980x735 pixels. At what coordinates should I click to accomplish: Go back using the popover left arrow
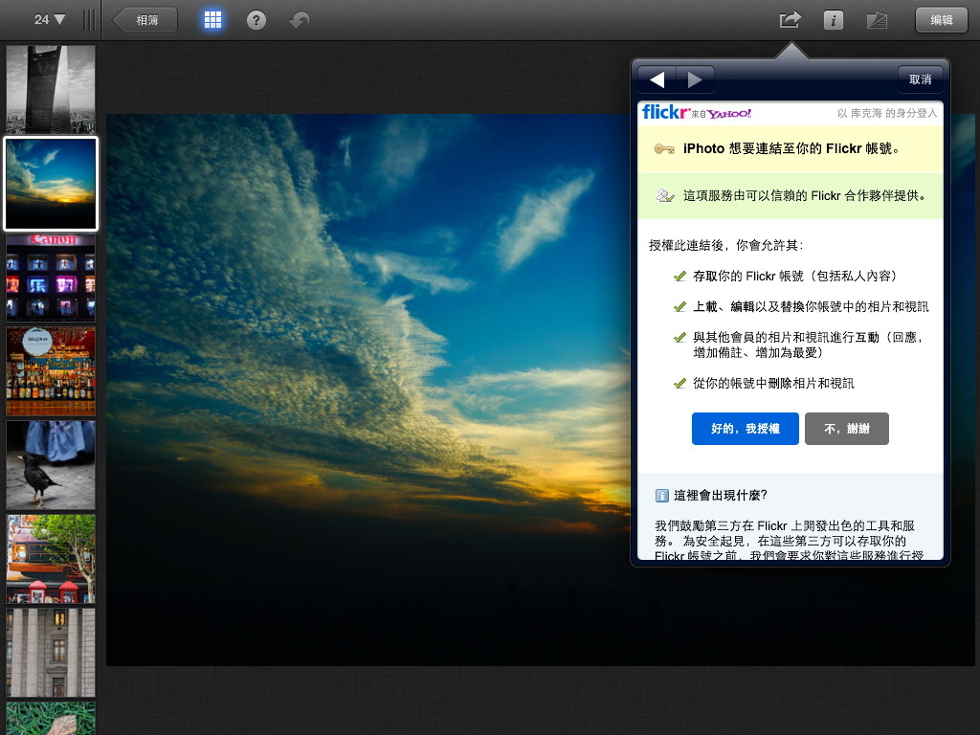coord(657,78)
